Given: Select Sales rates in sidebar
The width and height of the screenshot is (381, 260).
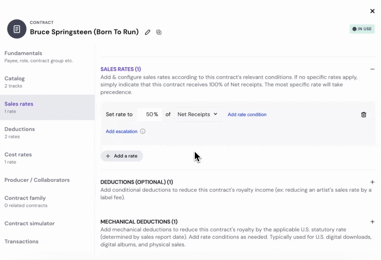Looking at the screenshot, I should point(47,107).
